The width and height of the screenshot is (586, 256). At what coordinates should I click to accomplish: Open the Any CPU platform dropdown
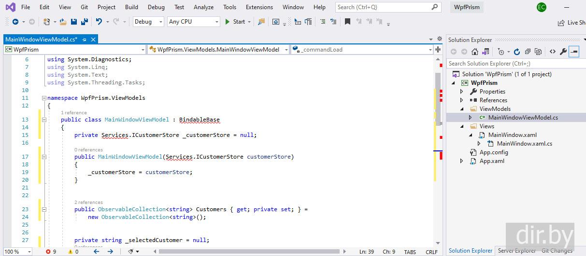pyautogui.click(x=193, y=22)
